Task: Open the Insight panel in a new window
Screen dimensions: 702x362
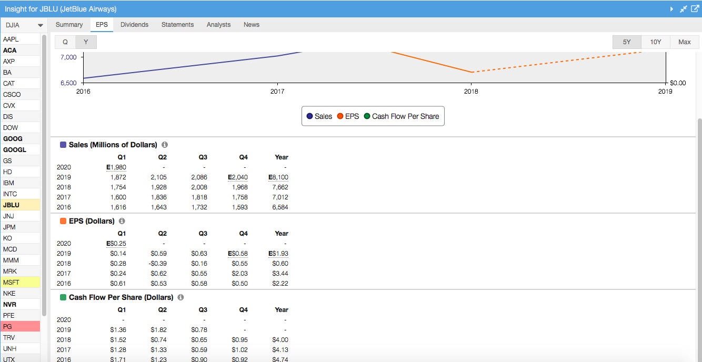Action: pos(694,9)
